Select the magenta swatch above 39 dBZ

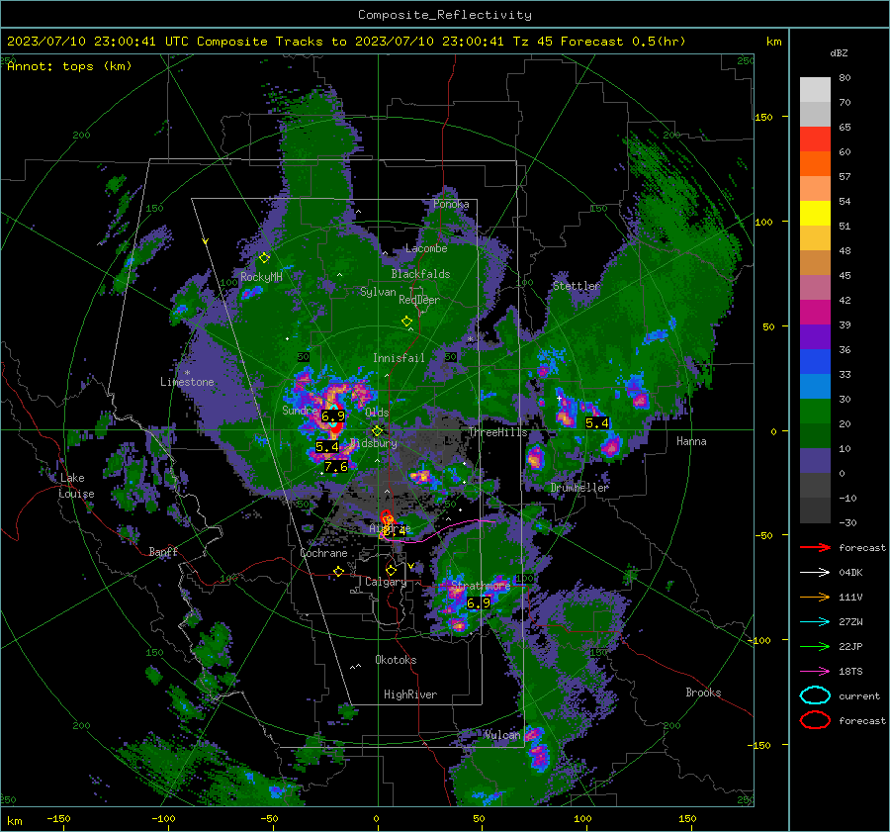(x=815, y=312)
